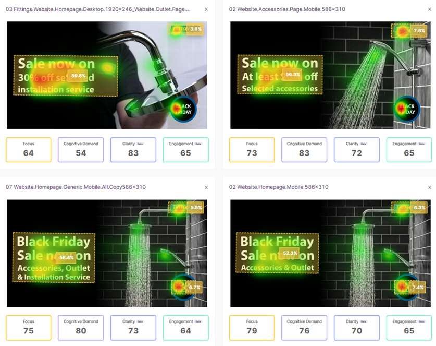Close the 02 Website Homepage Mobile card
Screen dimensions: 436x346
(430, 187)
